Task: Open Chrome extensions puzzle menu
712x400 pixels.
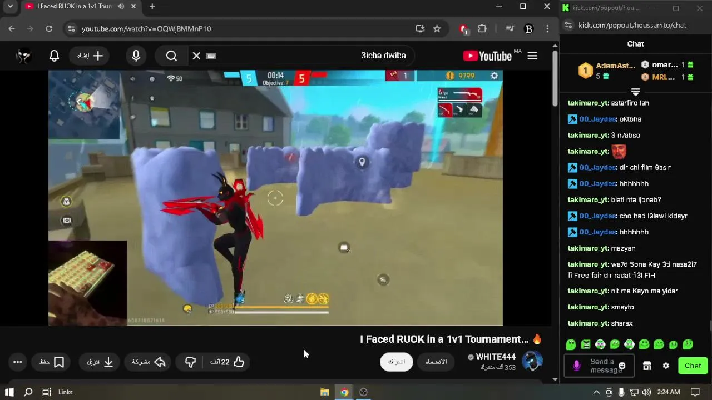Action: pyautogui.click(x=482, y=28)
